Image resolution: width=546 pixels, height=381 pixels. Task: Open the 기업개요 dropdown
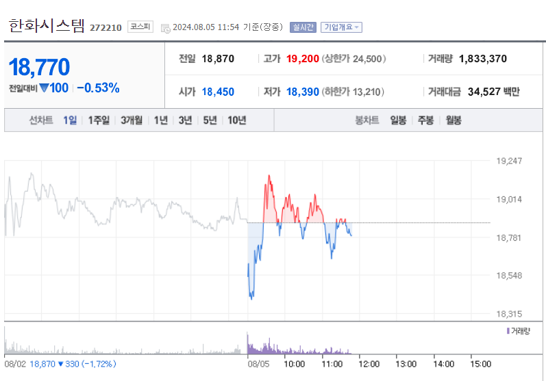(x=341, y=27)
